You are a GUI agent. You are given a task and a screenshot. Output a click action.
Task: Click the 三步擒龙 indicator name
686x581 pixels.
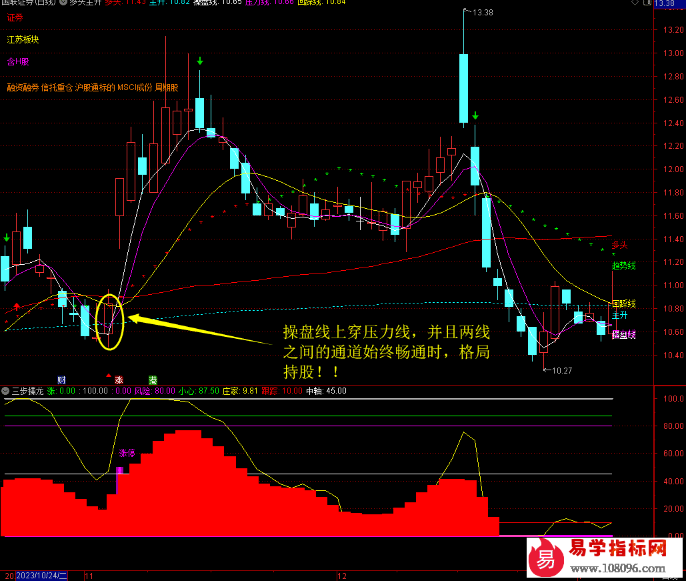point(27,390)
